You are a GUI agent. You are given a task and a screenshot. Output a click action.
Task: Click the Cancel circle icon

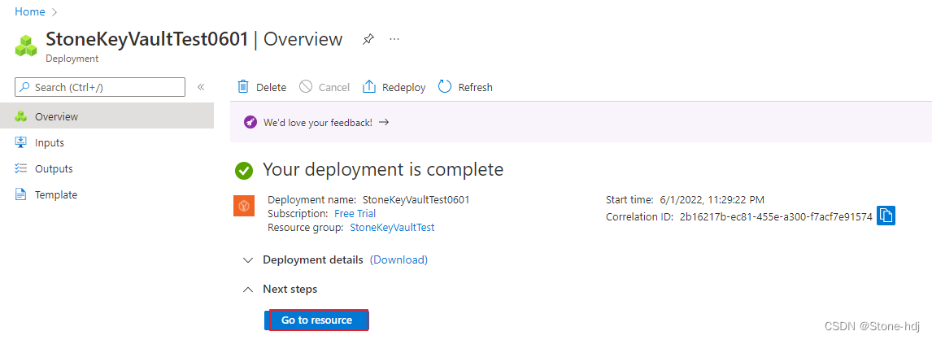[306, 87]
